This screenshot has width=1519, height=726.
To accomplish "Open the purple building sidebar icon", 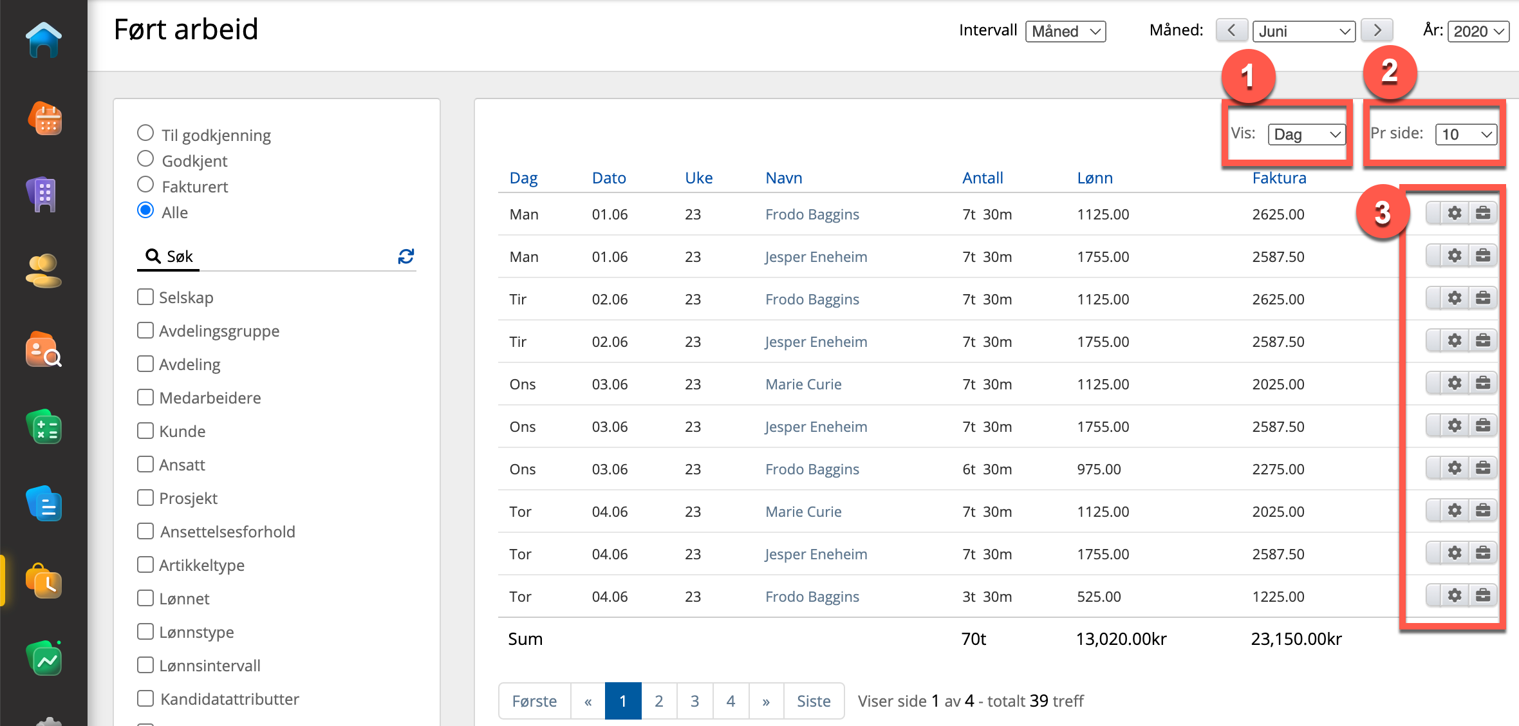I will tap(44, 194).
